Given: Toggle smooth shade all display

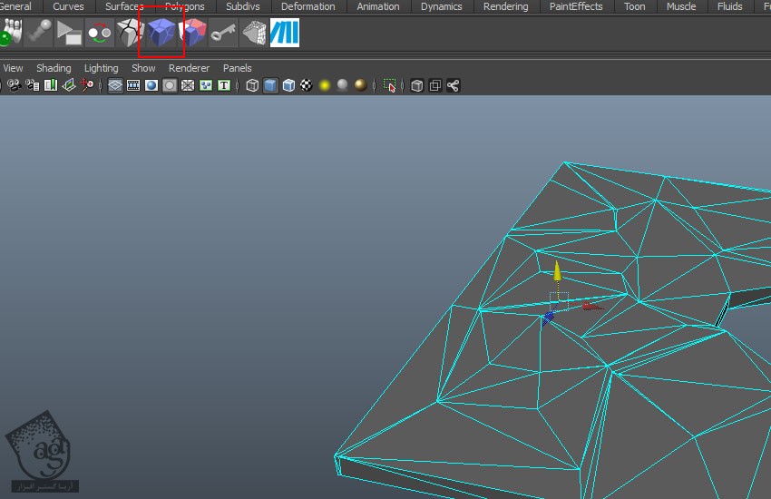Looking at the screenshot, I should pos(270,85).
